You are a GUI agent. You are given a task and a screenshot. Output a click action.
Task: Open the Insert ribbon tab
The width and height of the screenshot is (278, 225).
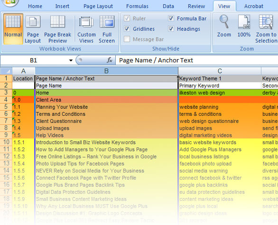62,6
